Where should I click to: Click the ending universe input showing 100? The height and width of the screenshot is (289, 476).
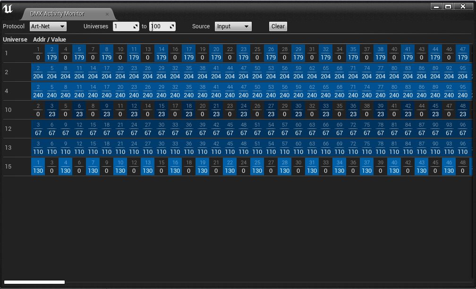pyautogui.click(x=158, y=26)
